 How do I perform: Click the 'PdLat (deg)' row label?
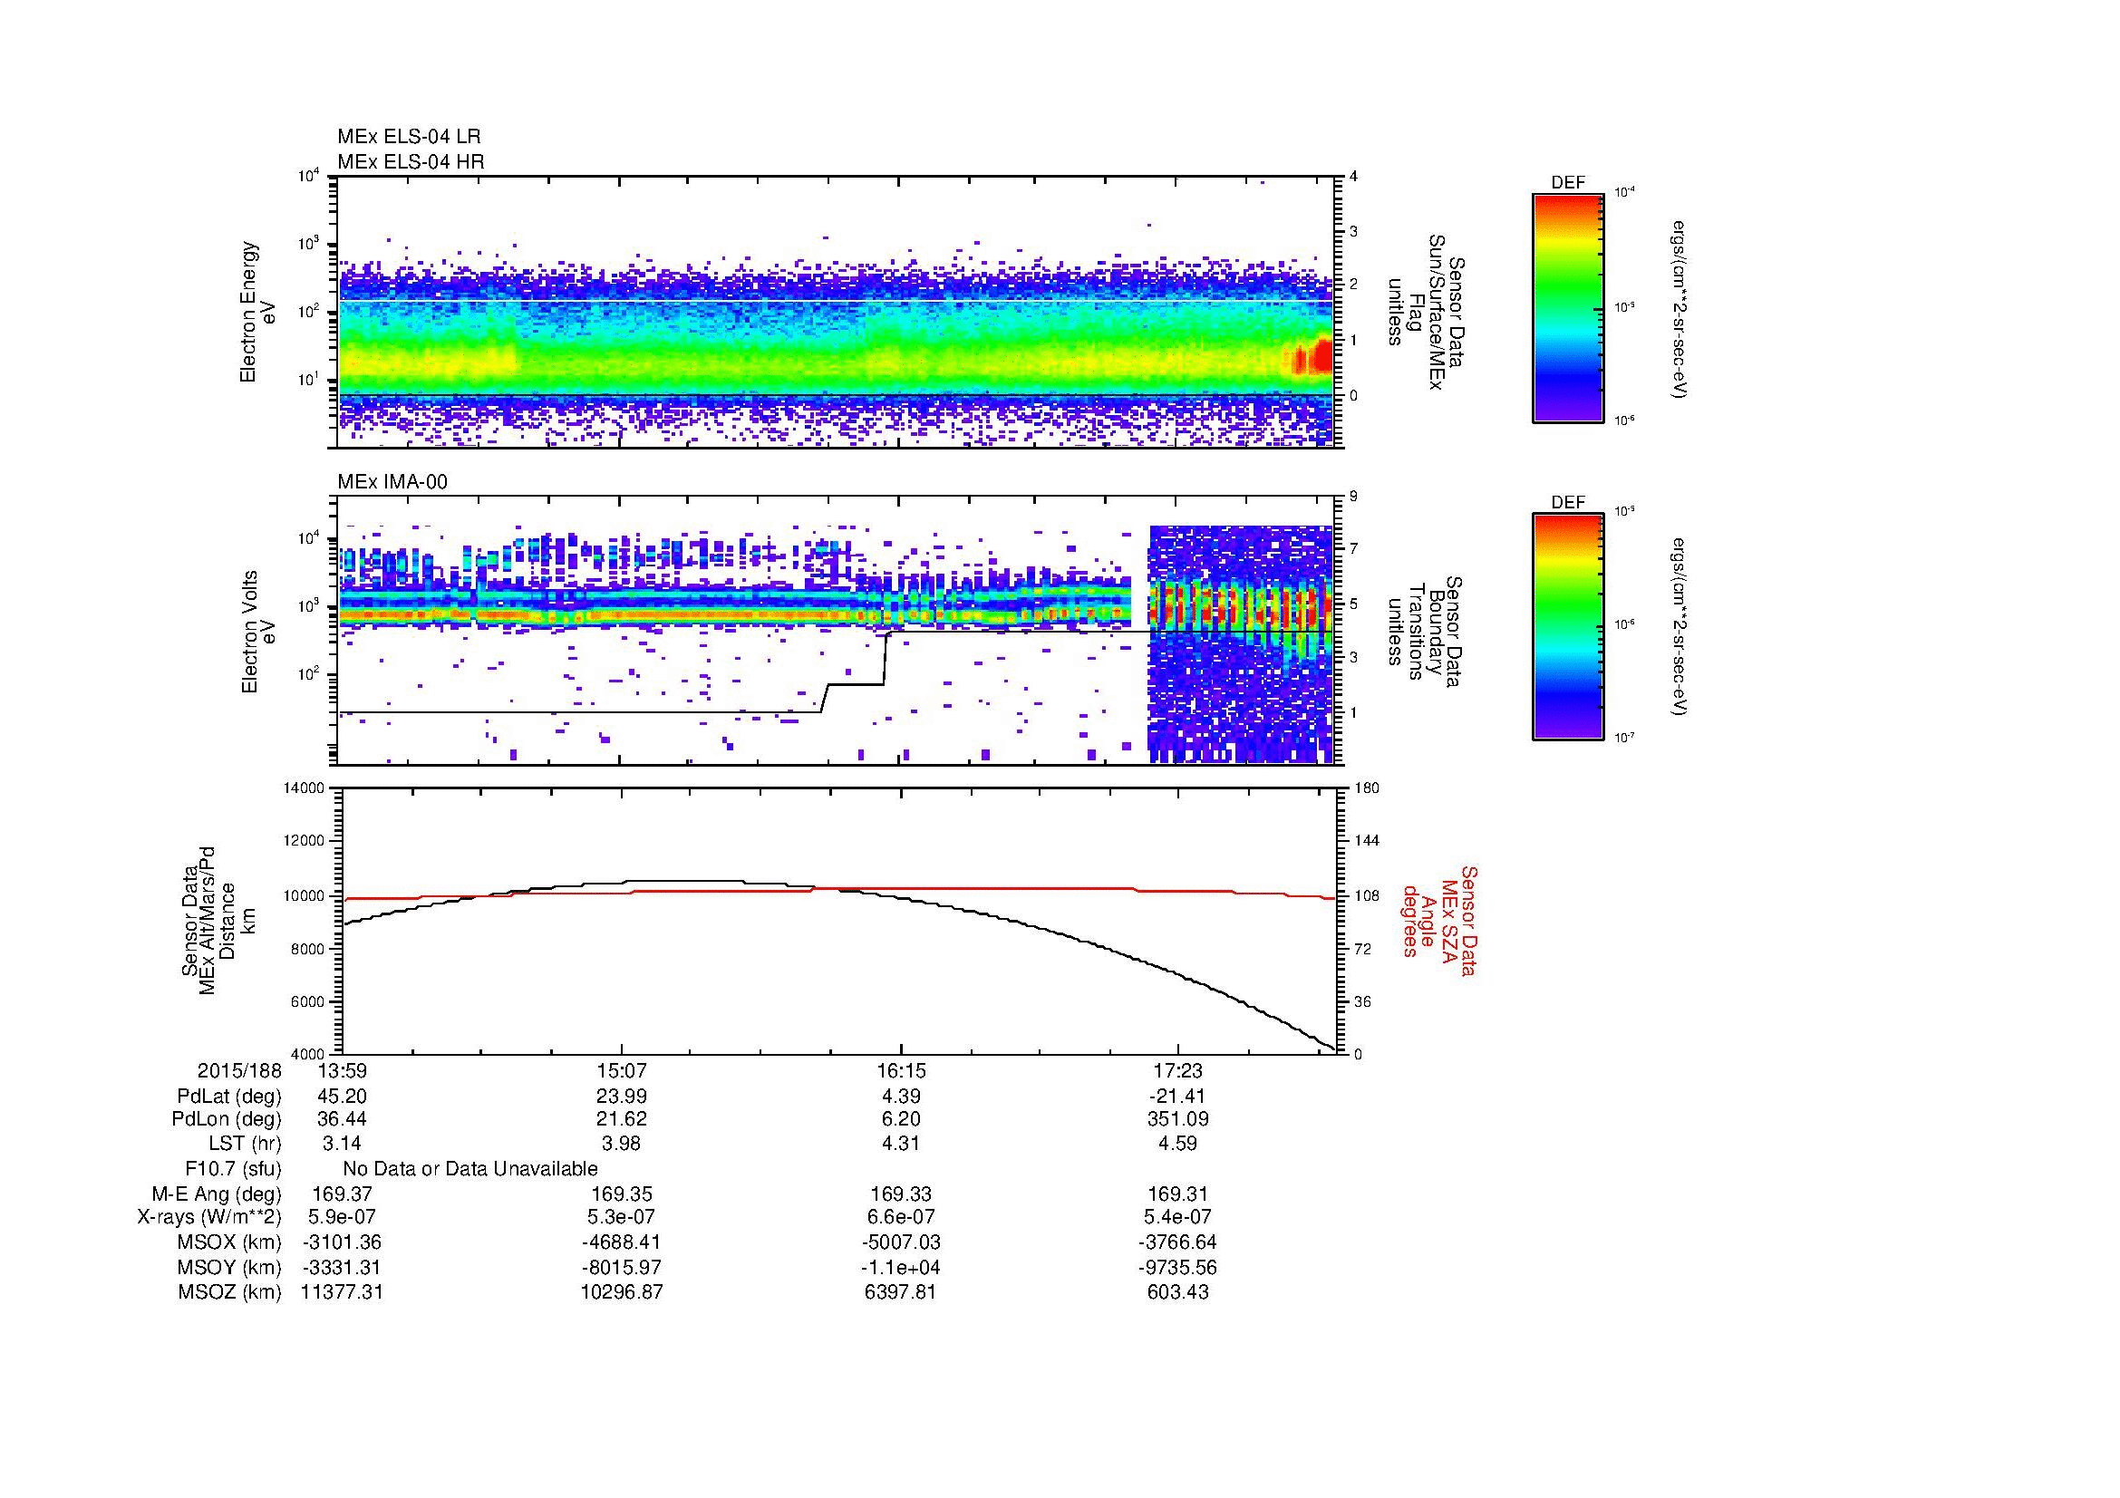coord(229,1097)
